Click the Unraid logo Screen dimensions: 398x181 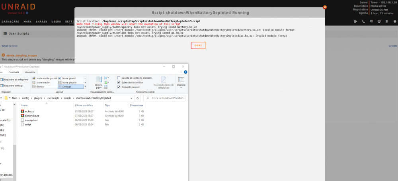click(x=18, y=7)
